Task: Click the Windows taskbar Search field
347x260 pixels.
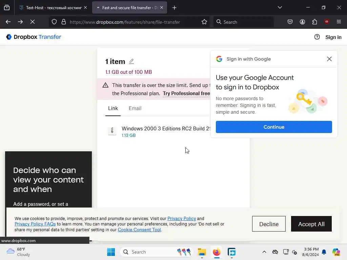Action: coord(156,252)
